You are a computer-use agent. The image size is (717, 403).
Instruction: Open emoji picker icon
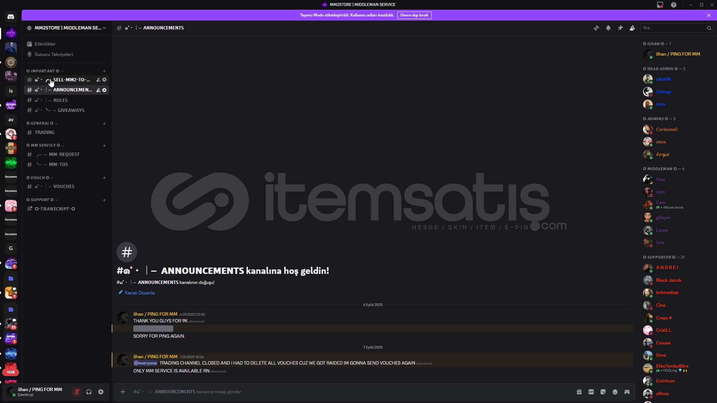pos(615,392)
